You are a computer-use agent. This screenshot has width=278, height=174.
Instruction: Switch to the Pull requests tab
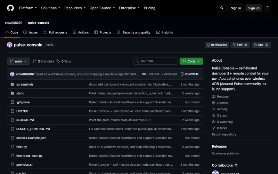tap(55, 32)
